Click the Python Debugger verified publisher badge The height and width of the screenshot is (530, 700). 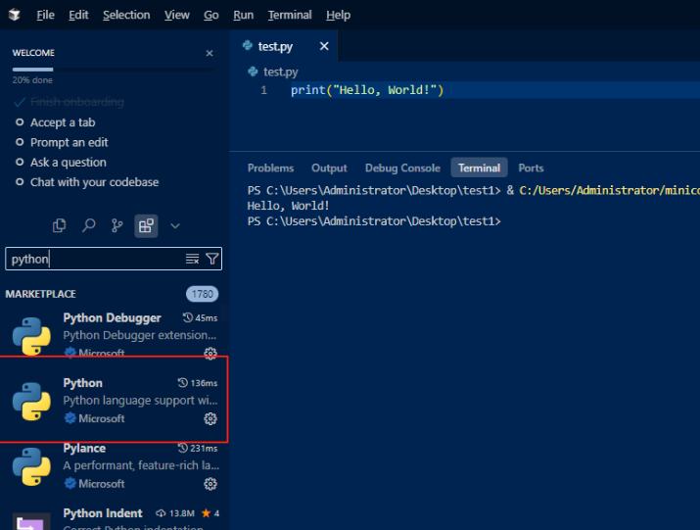(70, 353)
